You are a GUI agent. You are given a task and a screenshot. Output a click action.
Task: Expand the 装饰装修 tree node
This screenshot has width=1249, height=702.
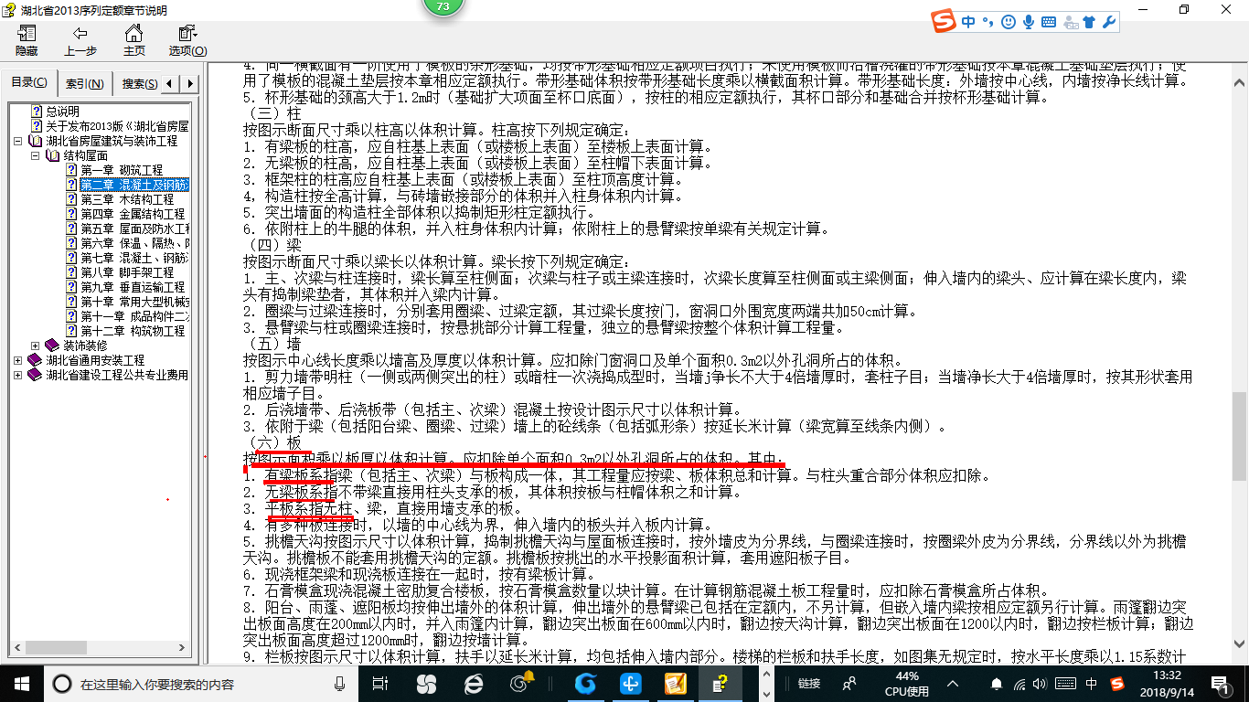36,346
